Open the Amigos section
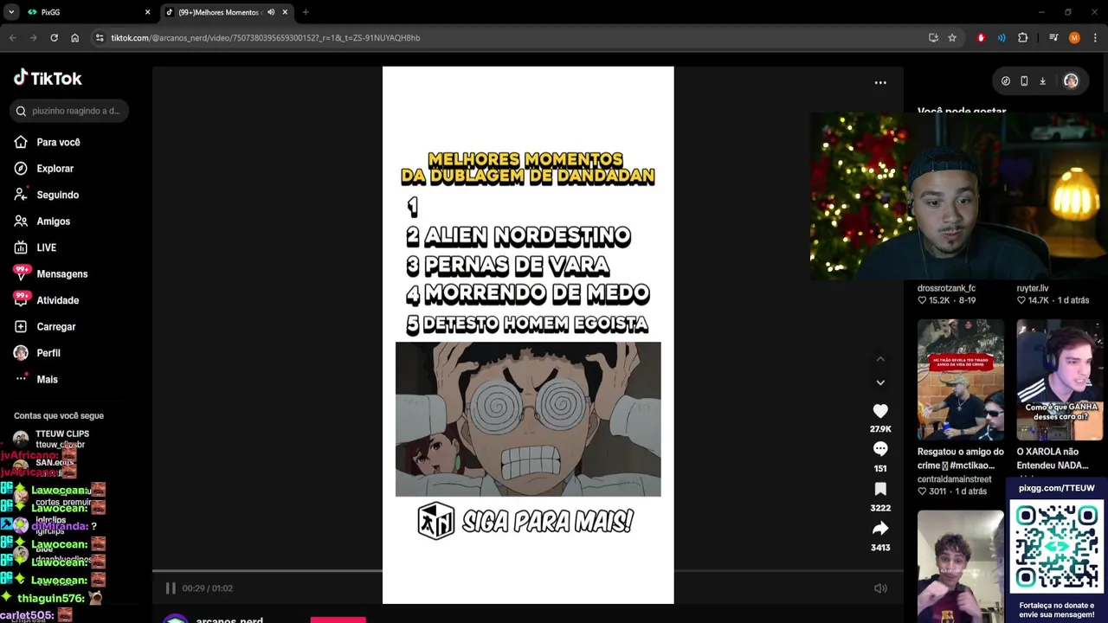Viewport: 1108px width, 623px height. [53, 222]
